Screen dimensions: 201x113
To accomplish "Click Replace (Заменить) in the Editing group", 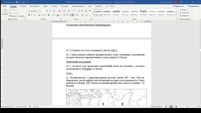I will pos(184,13).
